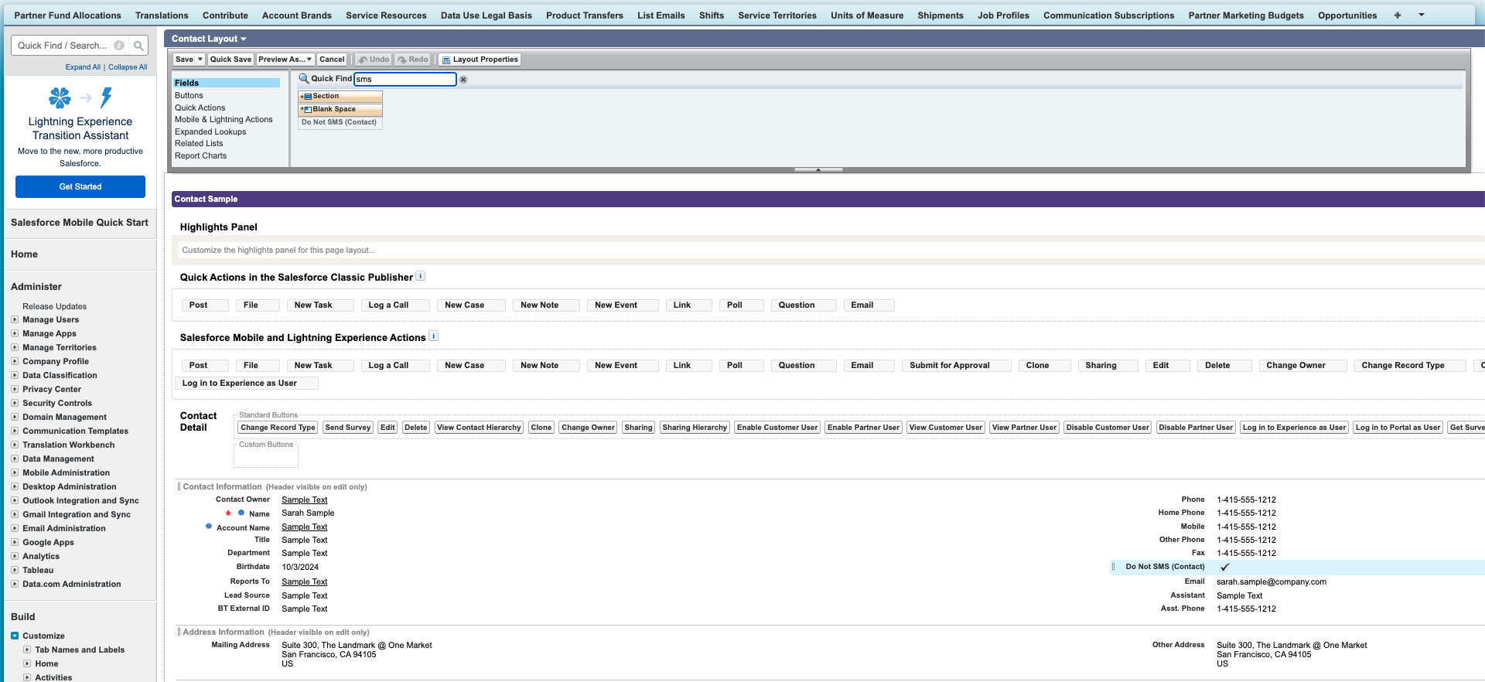Expand the Security Controls tree node

coord(15,403)
